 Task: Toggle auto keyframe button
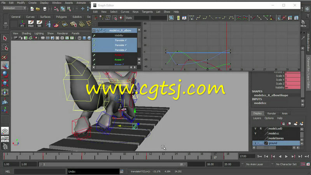pyautogui.click(x=303, y=164)
